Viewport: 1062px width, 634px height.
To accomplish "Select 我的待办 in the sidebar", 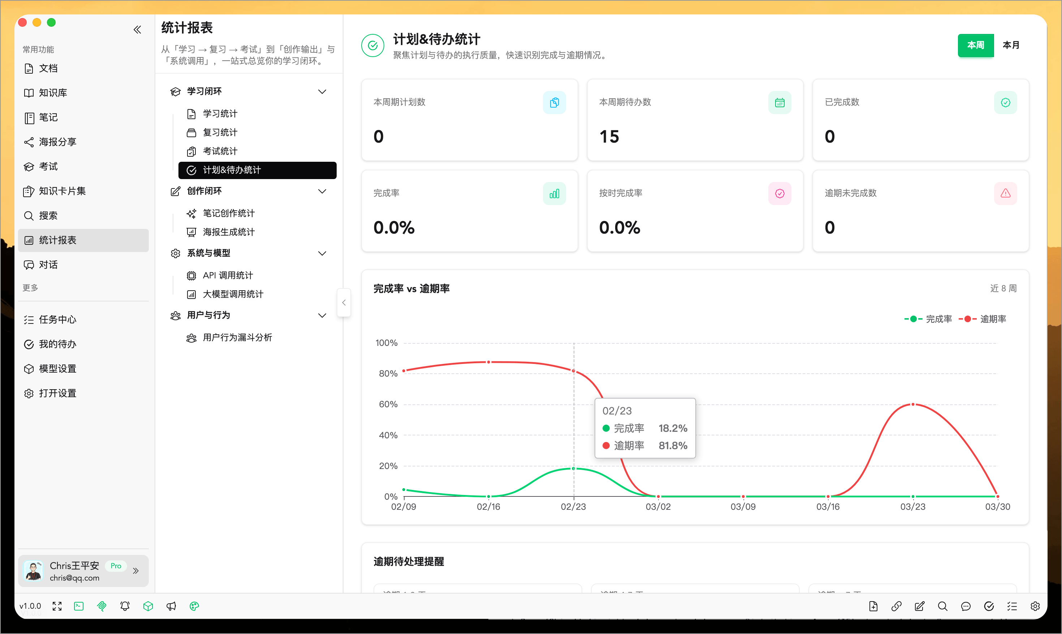I will [58, 344].
